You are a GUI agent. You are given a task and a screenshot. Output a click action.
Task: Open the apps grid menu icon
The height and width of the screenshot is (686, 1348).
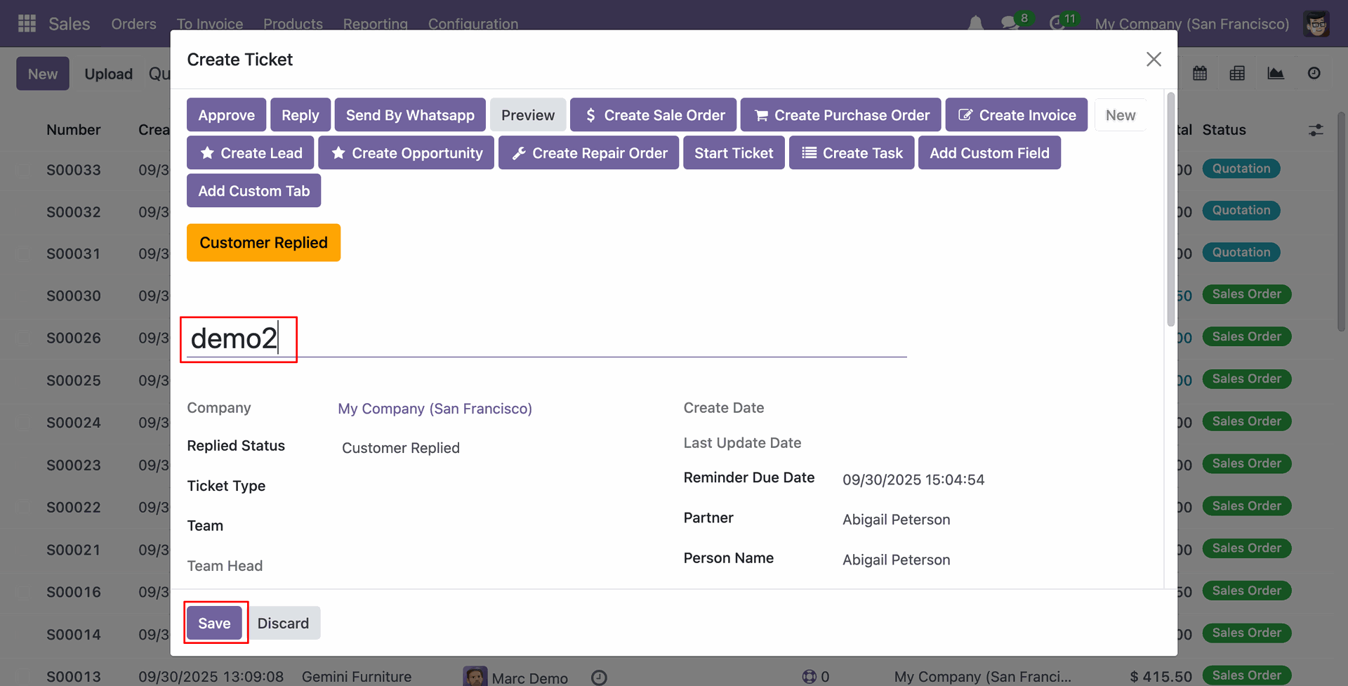[x=27, y=24]
